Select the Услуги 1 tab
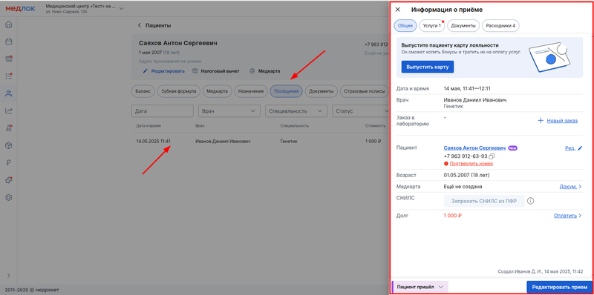The height and width of the screenshot is (295, 594). pos(432,25)
